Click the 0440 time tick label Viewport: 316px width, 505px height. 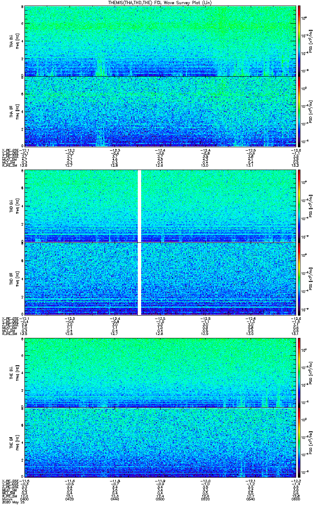(115, 499)
